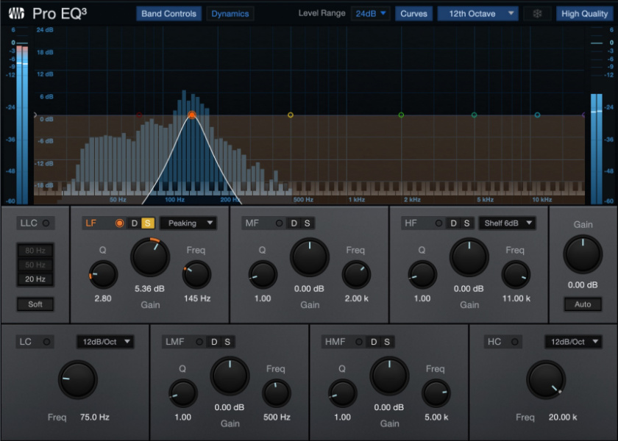Select the Band Controls tab
Viewport: 618px width, 441px height.
[169, 12]
